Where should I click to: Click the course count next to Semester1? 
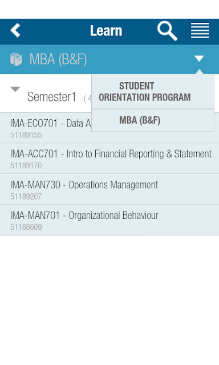tap(88, 99)
